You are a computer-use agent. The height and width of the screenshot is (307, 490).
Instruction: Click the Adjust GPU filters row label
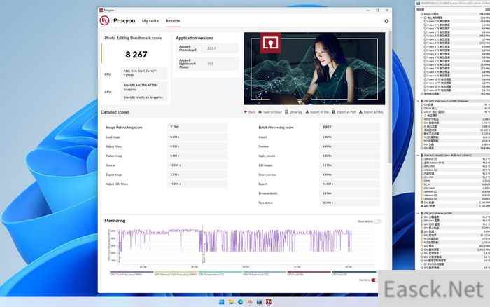click(x=117, y=184)
